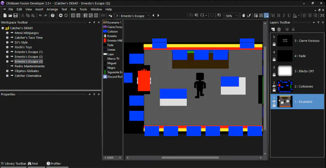
Task: Create a new layer in Layers Toolbar
Action: click(x=273, y=30)
